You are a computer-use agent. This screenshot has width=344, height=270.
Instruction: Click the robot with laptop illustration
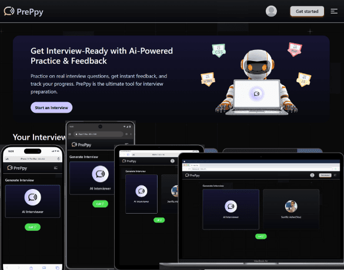[256, 83]
